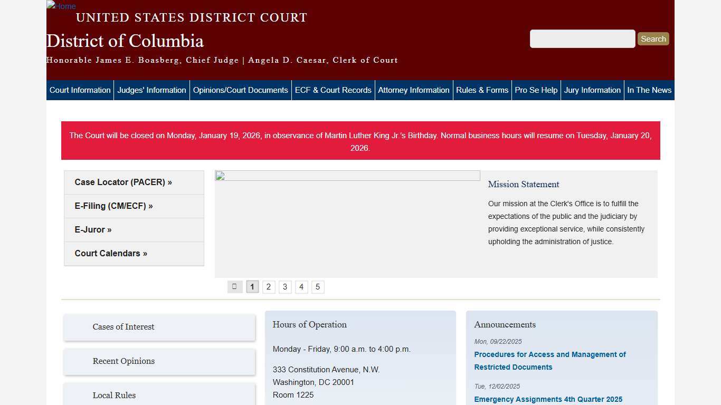Open the Opinions/Court Documents menu
721x405 pixels.
tap(240, 90)
